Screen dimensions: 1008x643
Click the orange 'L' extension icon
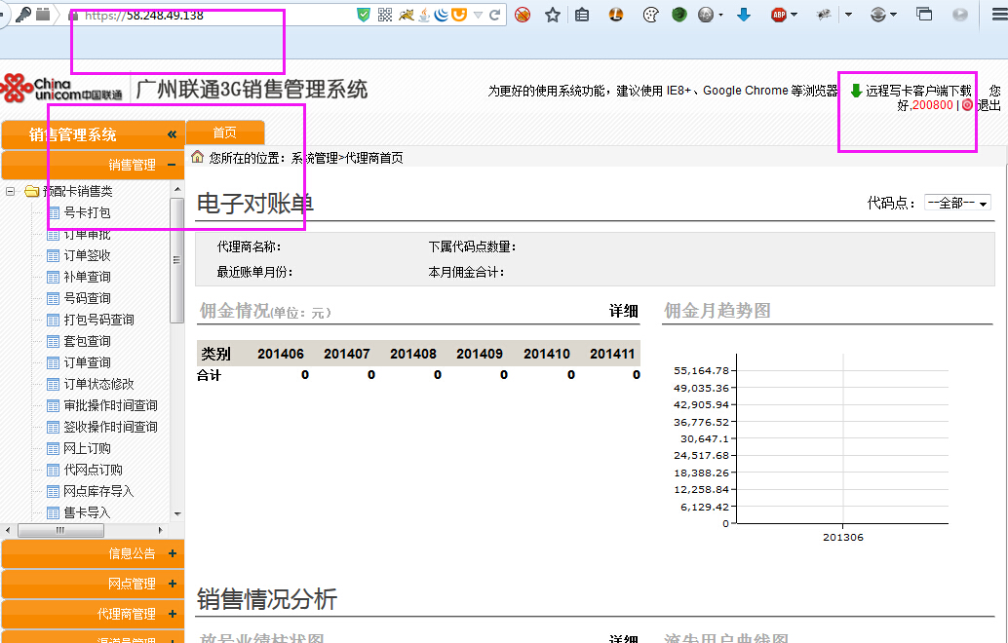(x=616, y=15)
